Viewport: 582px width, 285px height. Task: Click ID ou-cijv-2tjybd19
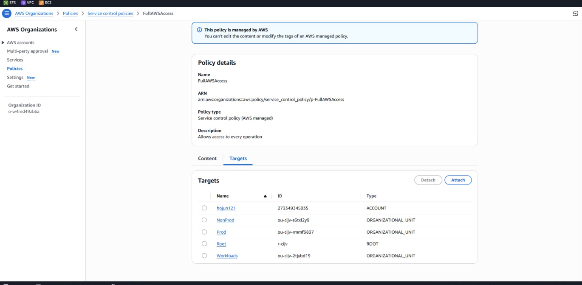[x=294, y=256]
